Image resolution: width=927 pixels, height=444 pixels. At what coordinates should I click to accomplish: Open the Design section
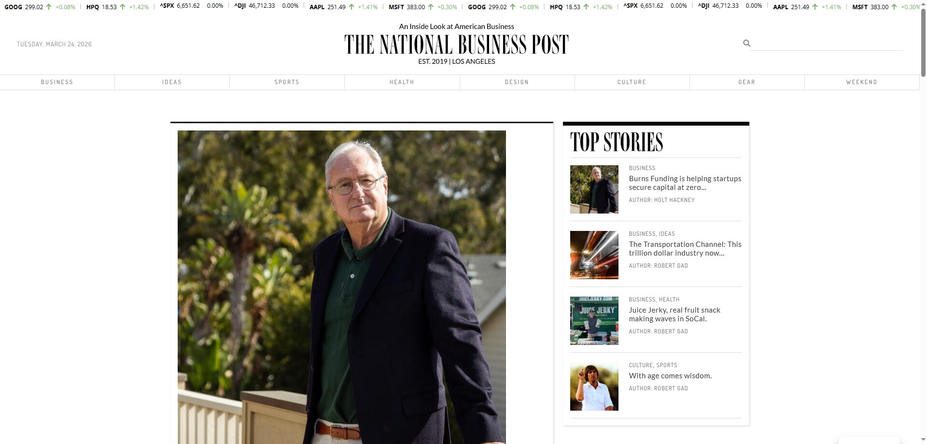[x=517, y=82]
